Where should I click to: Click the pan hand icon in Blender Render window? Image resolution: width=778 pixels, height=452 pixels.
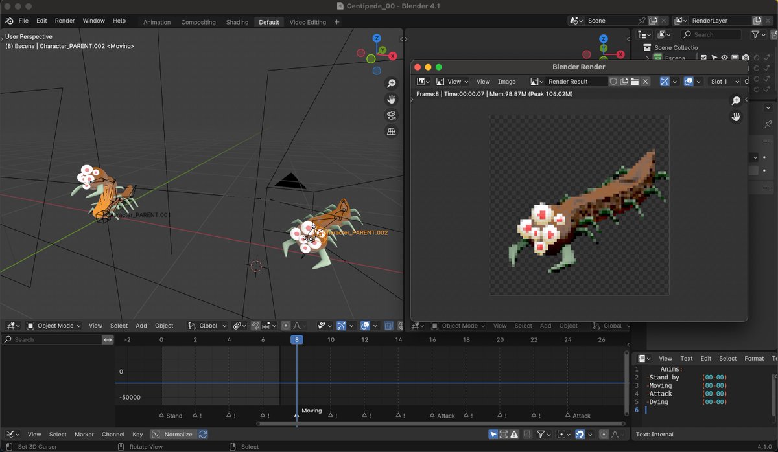pos(736,117)
